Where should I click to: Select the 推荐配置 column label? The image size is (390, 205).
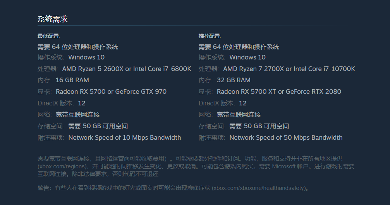(210, 36)
